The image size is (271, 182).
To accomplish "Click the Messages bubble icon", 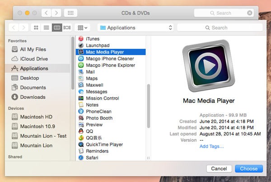I will pyautogui.click(x=81, y=92).
